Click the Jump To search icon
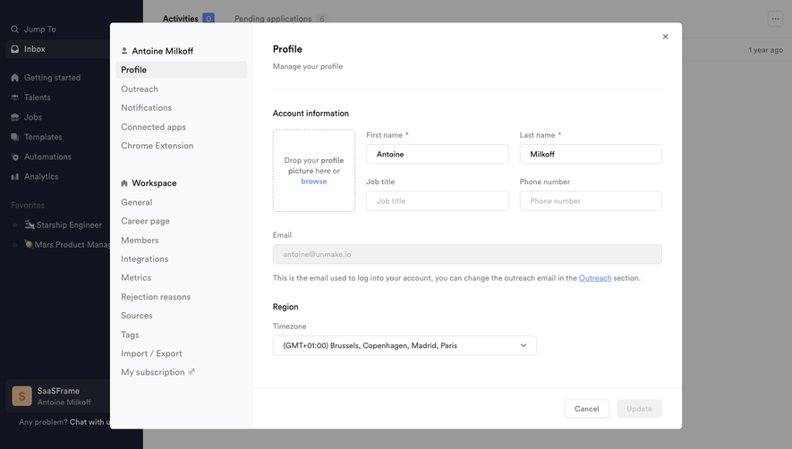 [14, 30]
